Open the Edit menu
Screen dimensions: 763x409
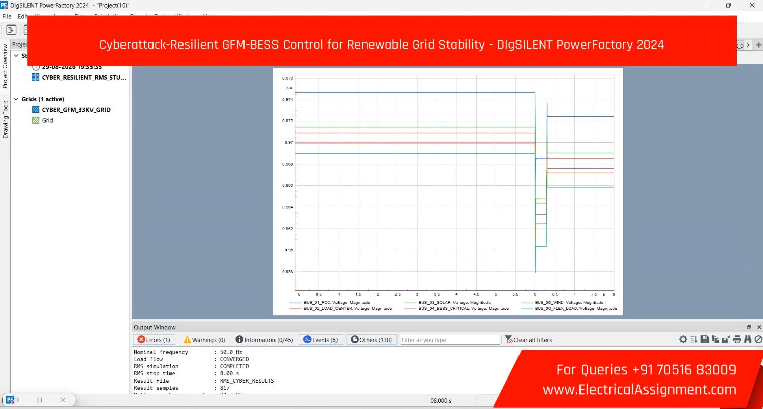[22, 16]
